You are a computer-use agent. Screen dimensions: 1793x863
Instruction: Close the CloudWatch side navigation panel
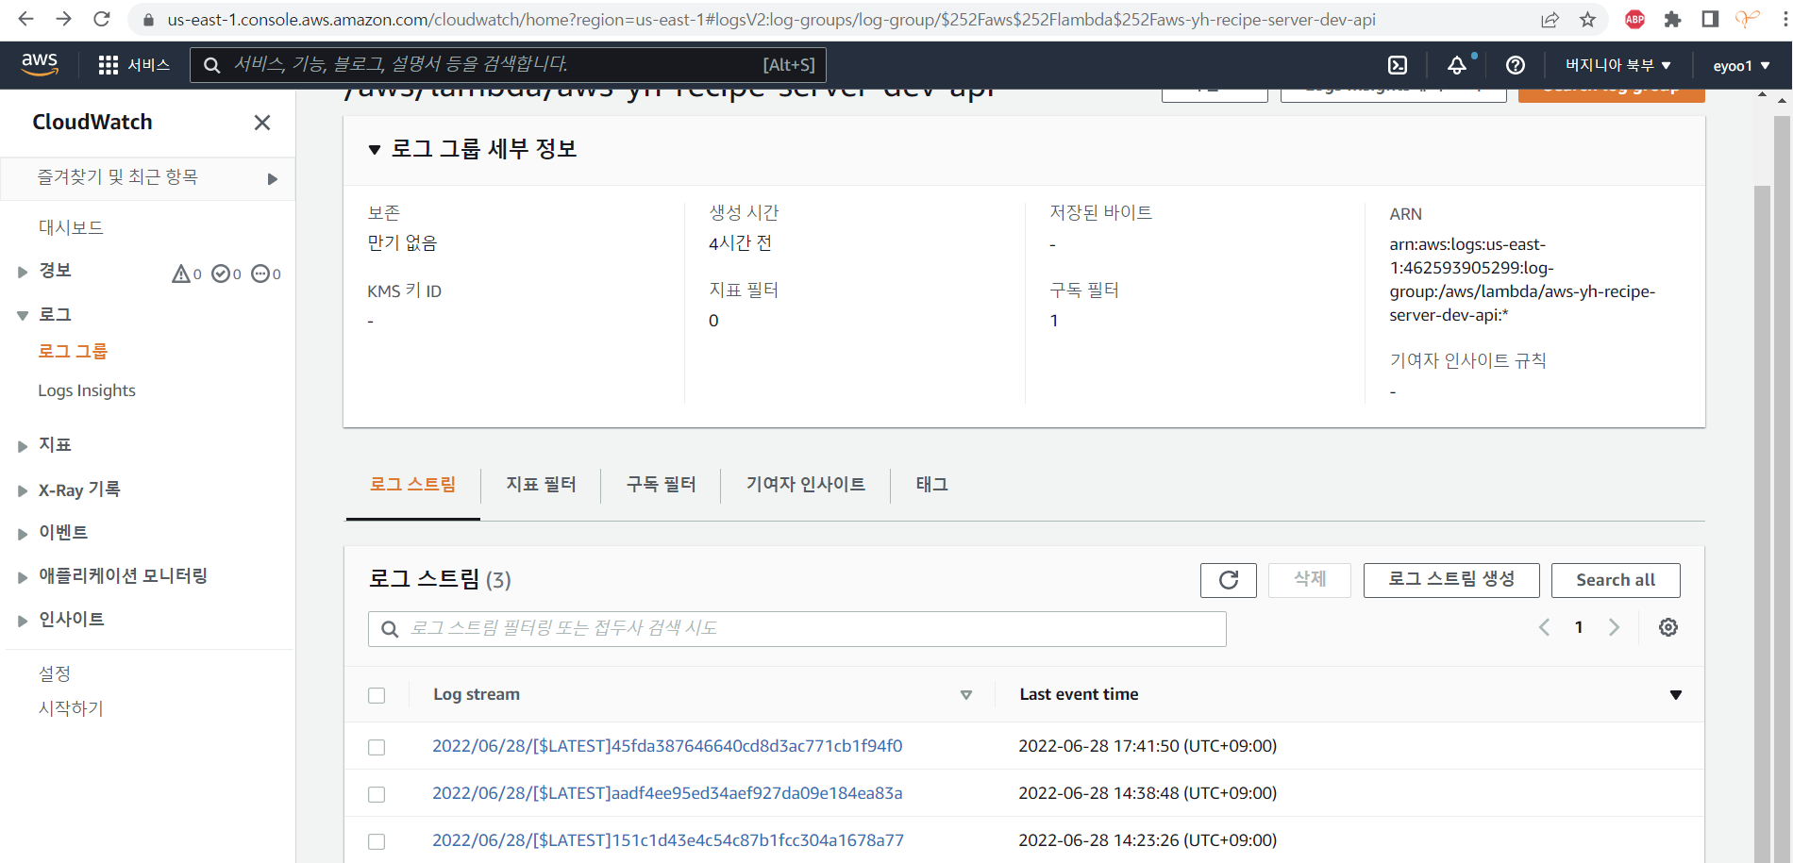262,123
